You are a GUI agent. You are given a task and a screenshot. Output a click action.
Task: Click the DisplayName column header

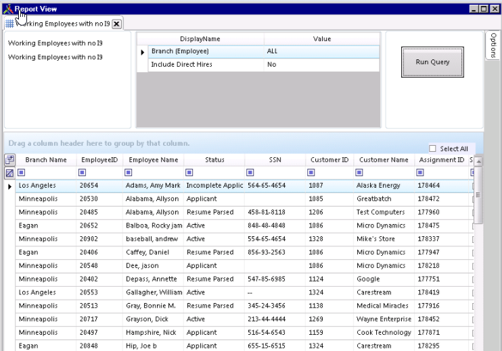200,39
